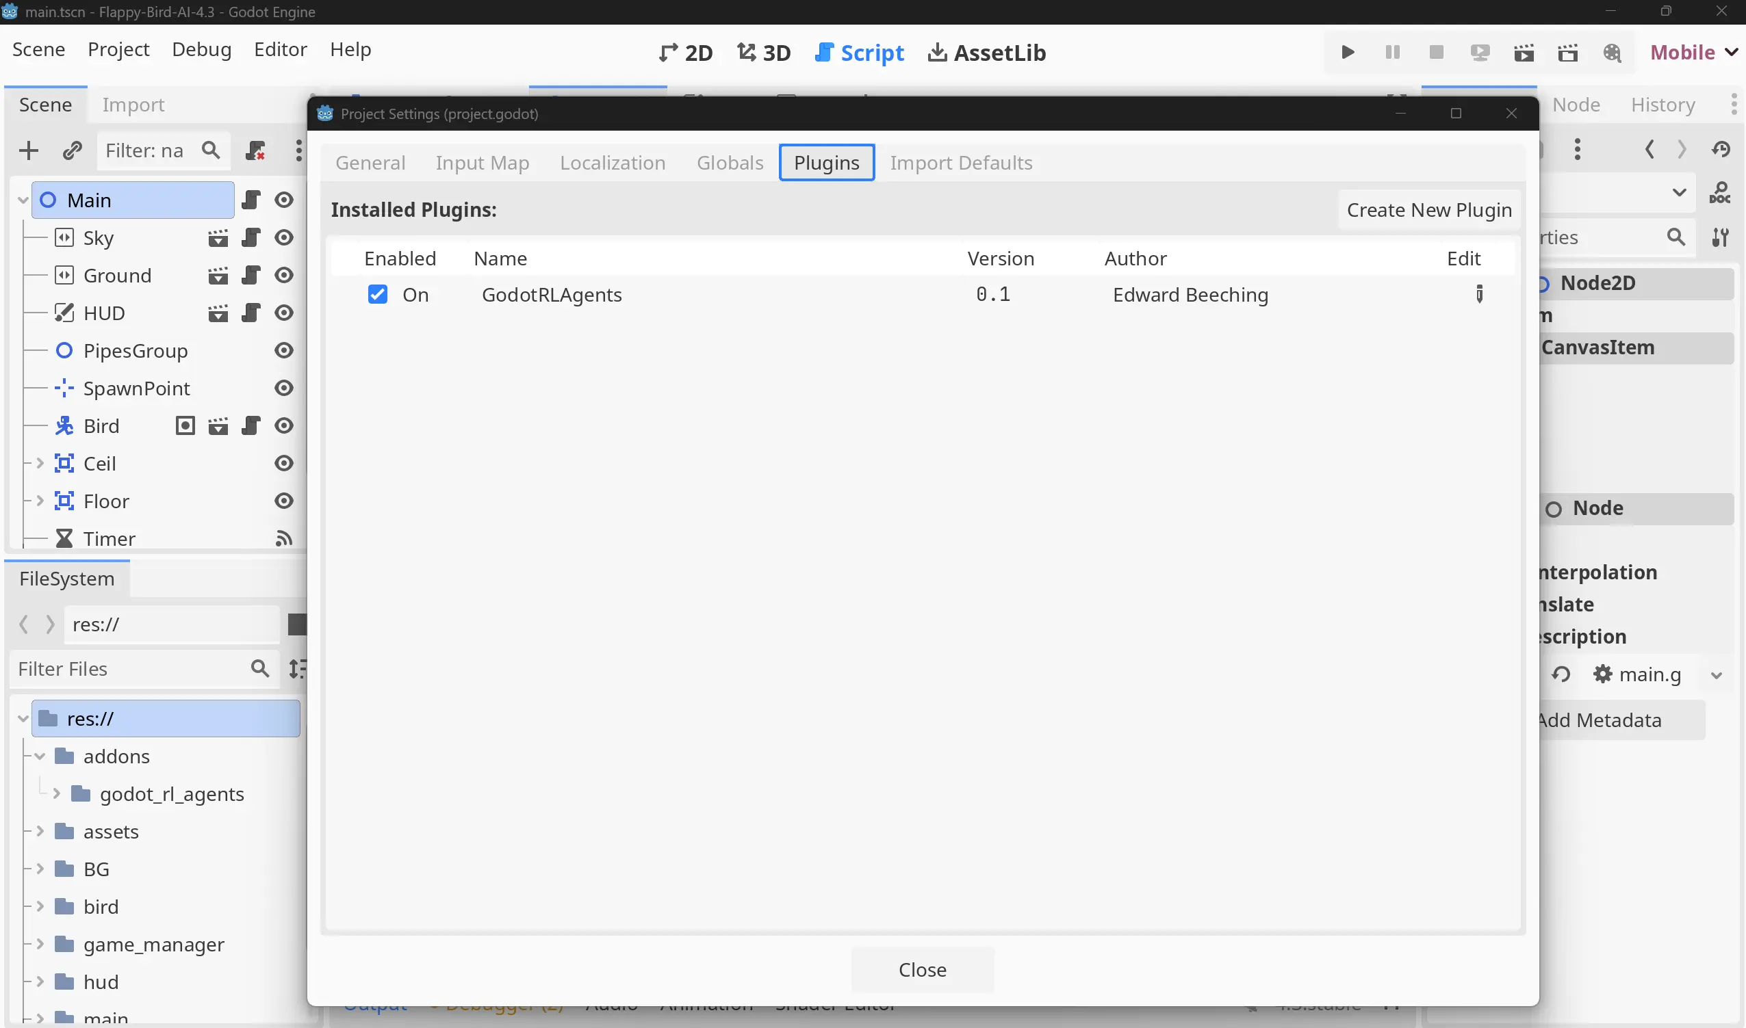Open Inspector extra options kebab menu
Viewport: 1746px width, 1028px height.
[x=1578, y=150]
